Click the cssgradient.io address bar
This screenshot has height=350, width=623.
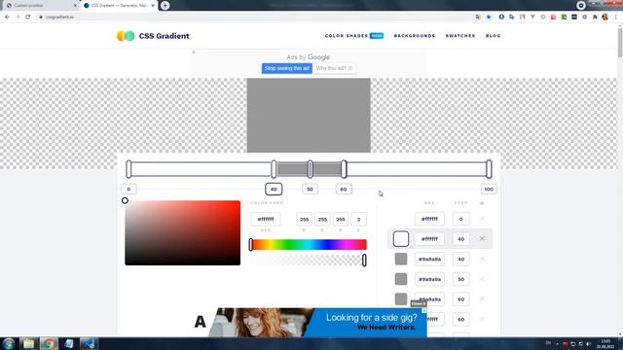(x=254, y=17)
